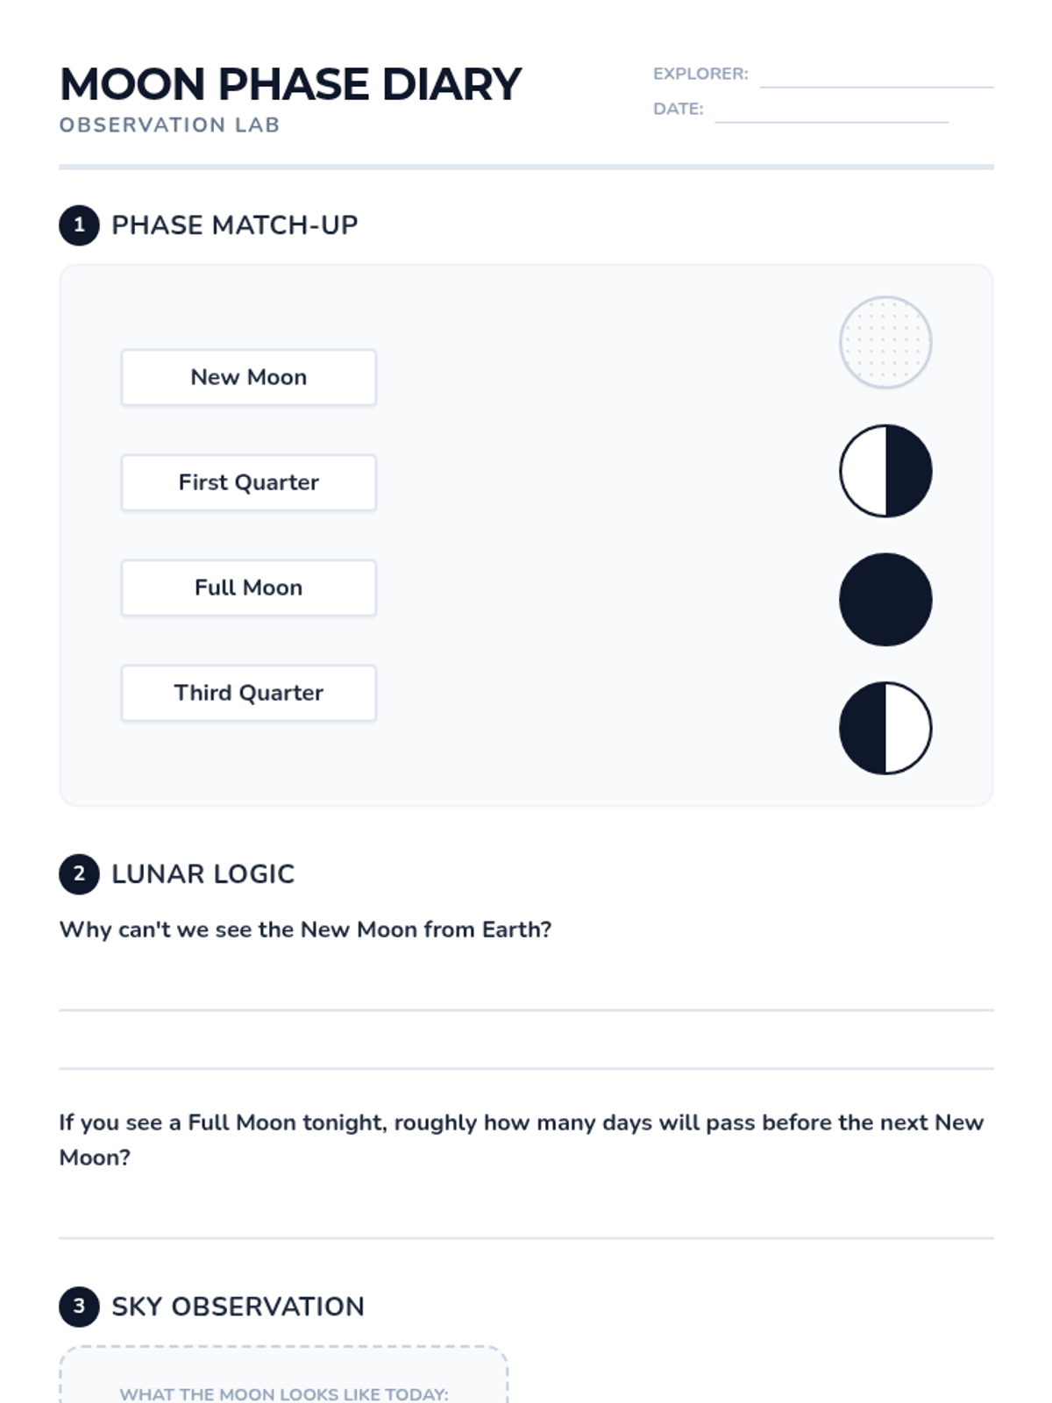Image resolution: width=1052 pixels, height=1403 pixels.
Task: Choose the Third Quarter label box
Action: (x=249, y=694)
